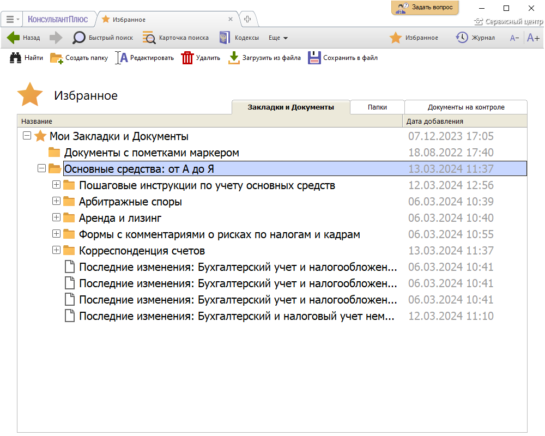This screenshot has height=436, width=545.
Task: Increase font size with A+ icon
Action: (x=533, y=38)
